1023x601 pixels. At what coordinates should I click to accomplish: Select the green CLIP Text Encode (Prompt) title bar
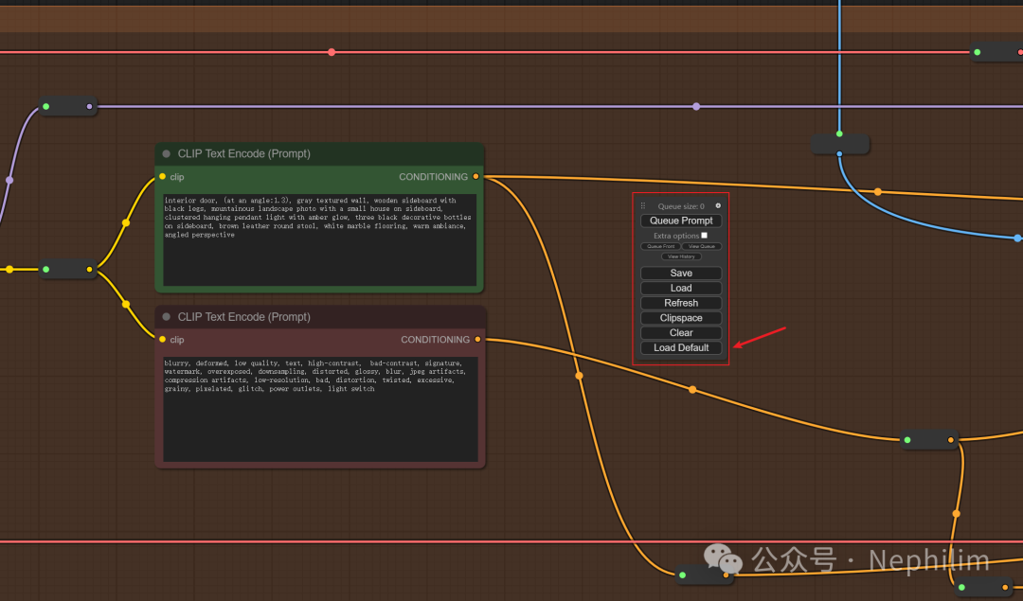tap(320, 154)
